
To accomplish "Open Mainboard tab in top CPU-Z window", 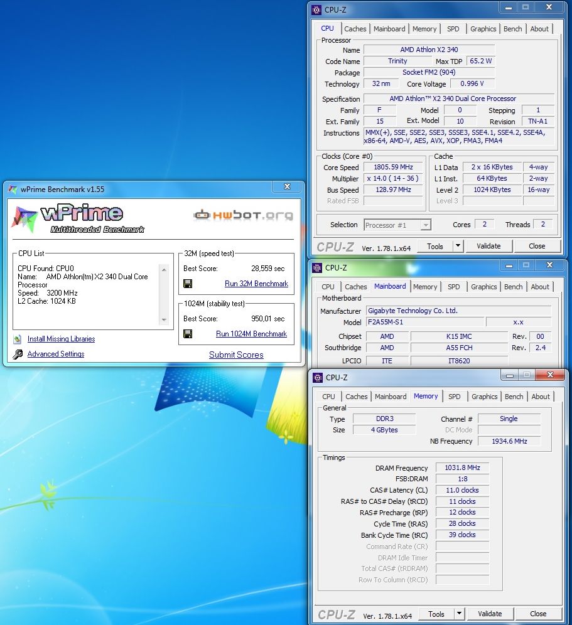I will click(x=389, y=29).
